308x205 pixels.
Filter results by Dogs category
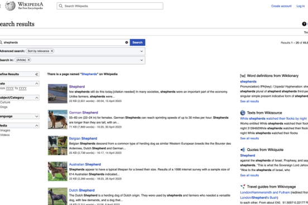(4, 107)
